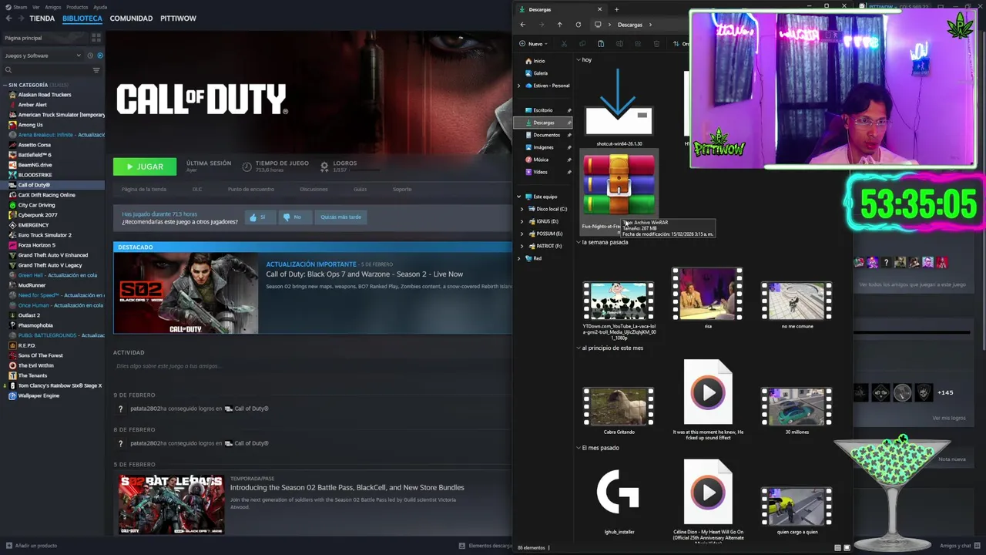986x555 pixels.
Task: Open the Nuevo dropdown in File Explorer
Action: (x=533, y=44)
